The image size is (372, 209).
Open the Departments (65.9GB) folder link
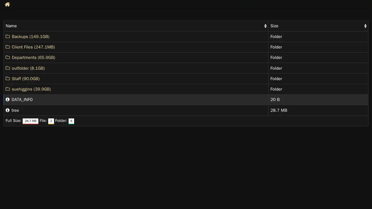click(x=33, y=57)
